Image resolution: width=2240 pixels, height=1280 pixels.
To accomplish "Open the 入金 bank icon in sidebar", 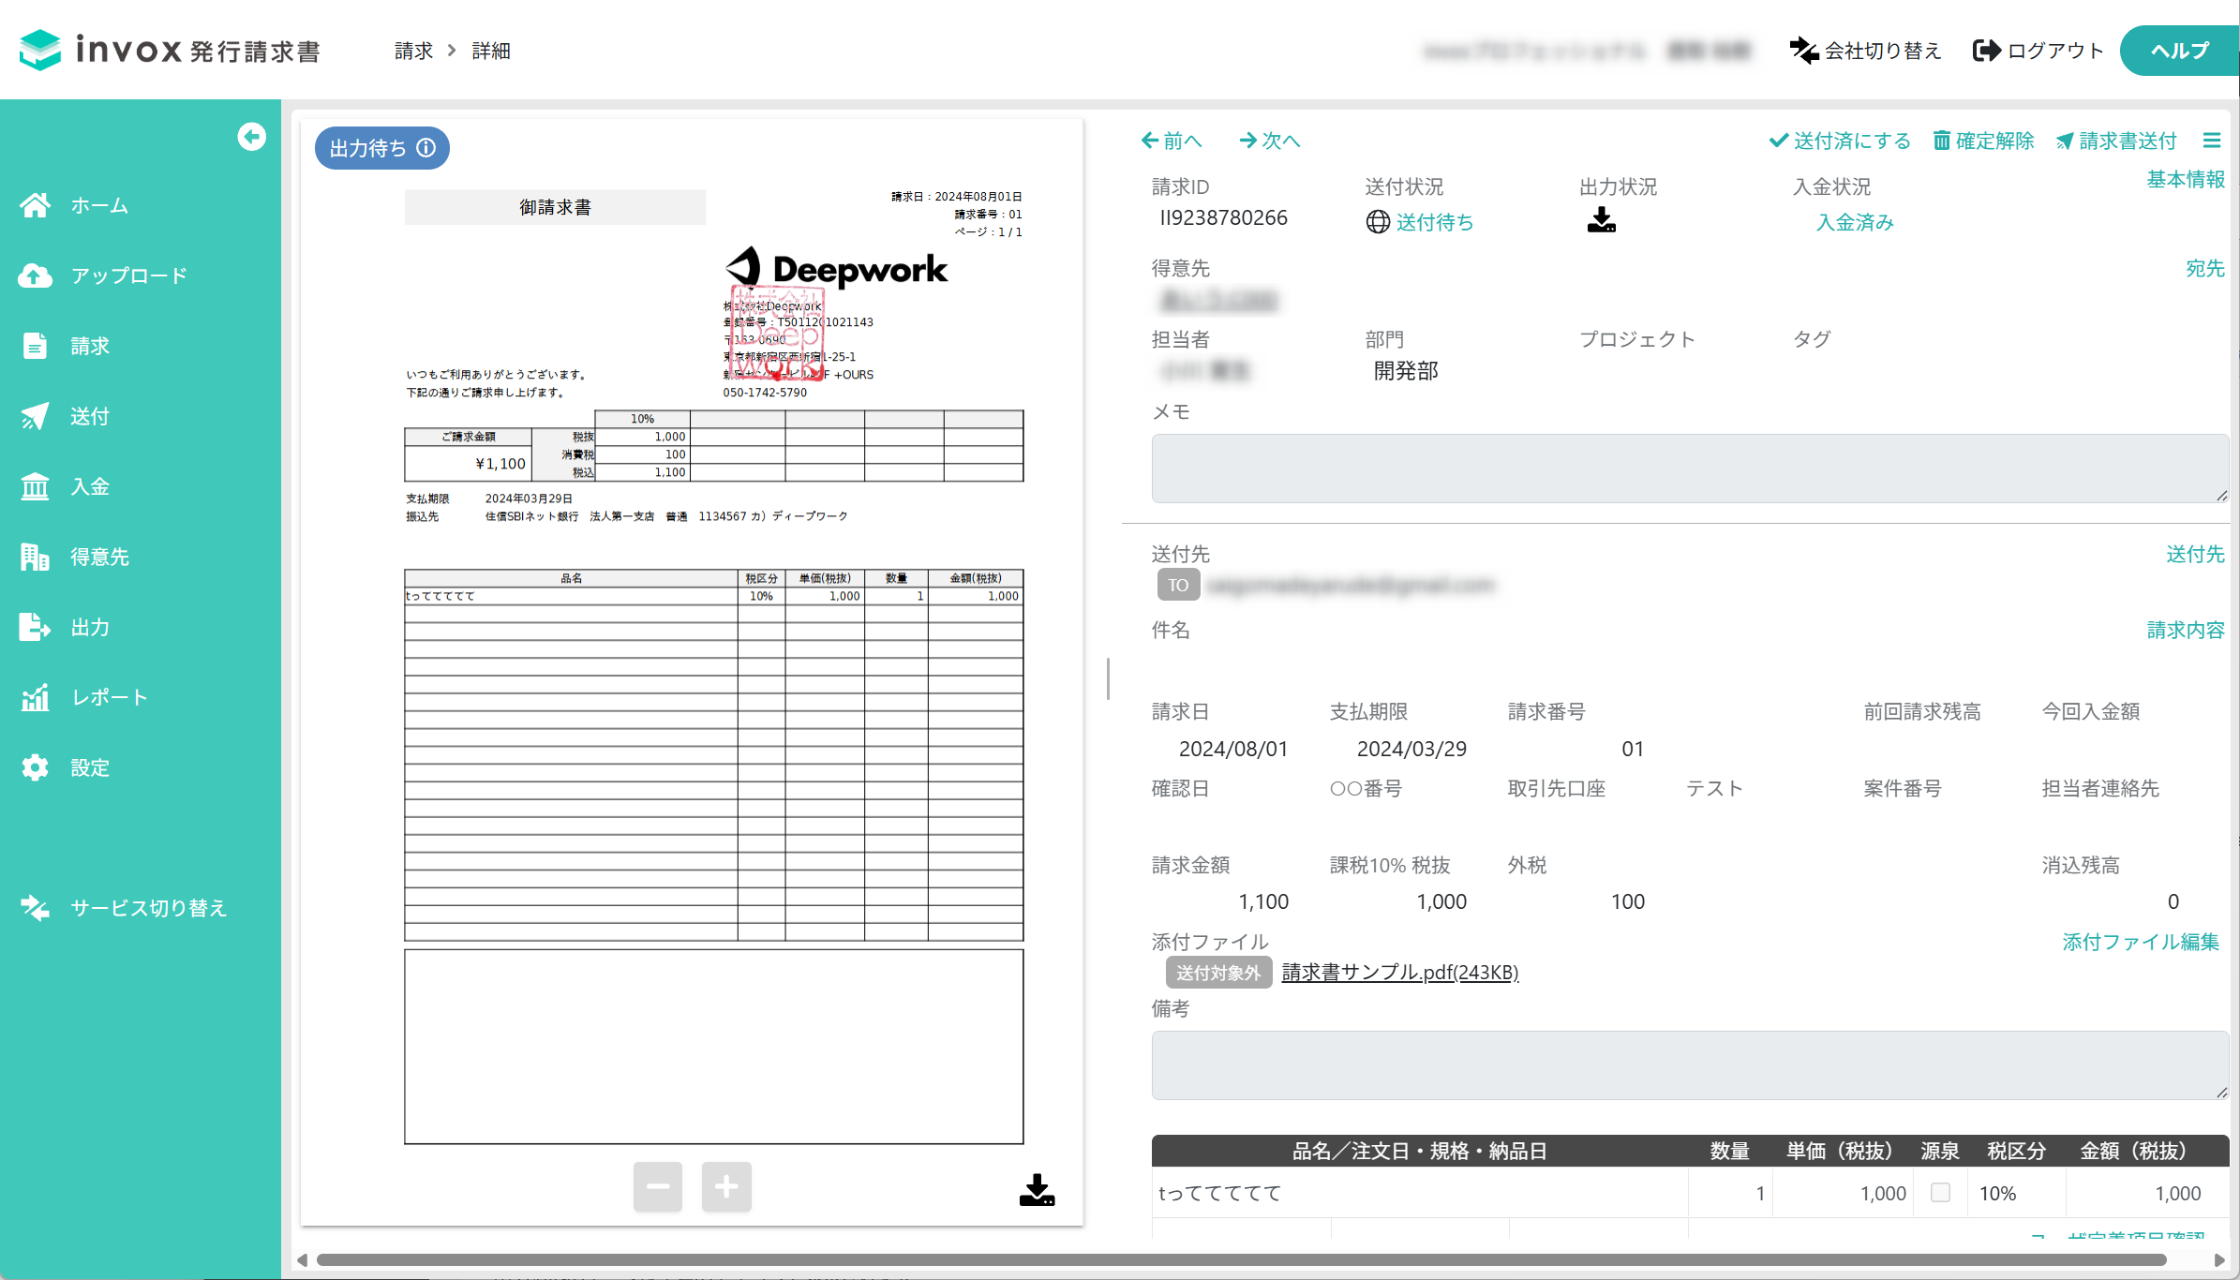I will tap(36, 486).
